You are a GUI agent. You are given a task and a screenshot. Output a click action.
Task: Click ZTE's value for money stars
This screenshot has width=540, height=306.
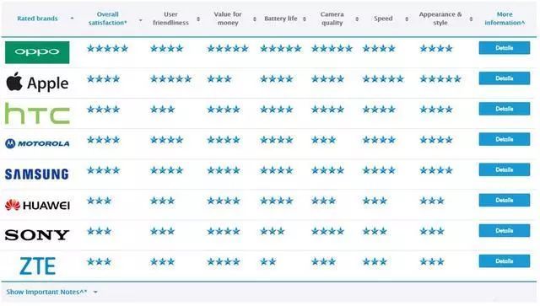pyautogui.click(x=224, y=261)
